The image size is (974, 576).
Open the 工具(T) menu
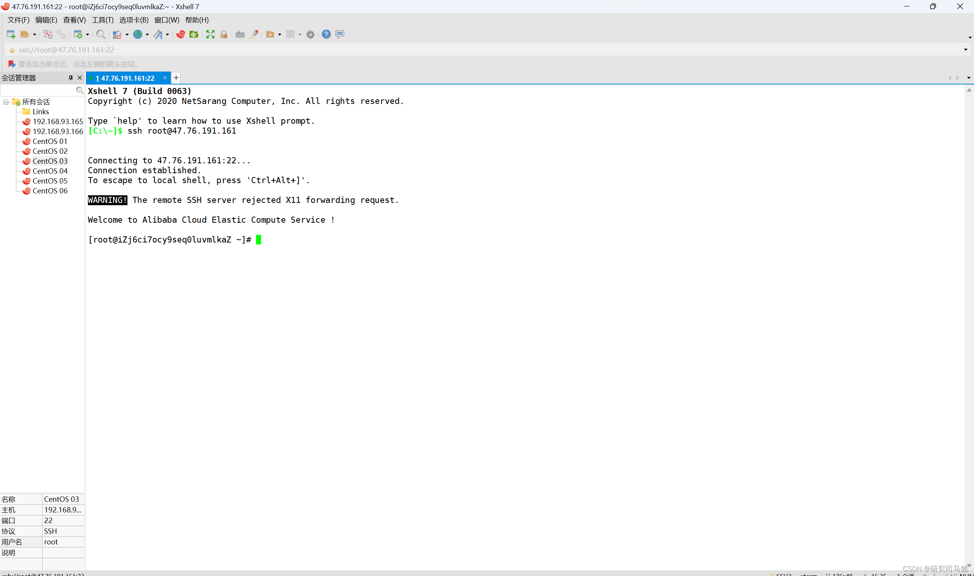tap(102, 20)
